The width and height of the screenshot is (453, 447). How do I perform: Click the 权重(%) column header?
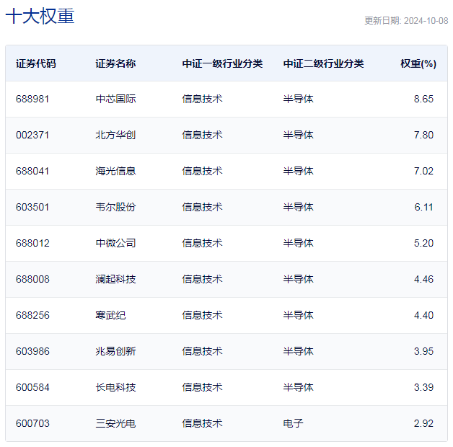(x=418, y=63)
